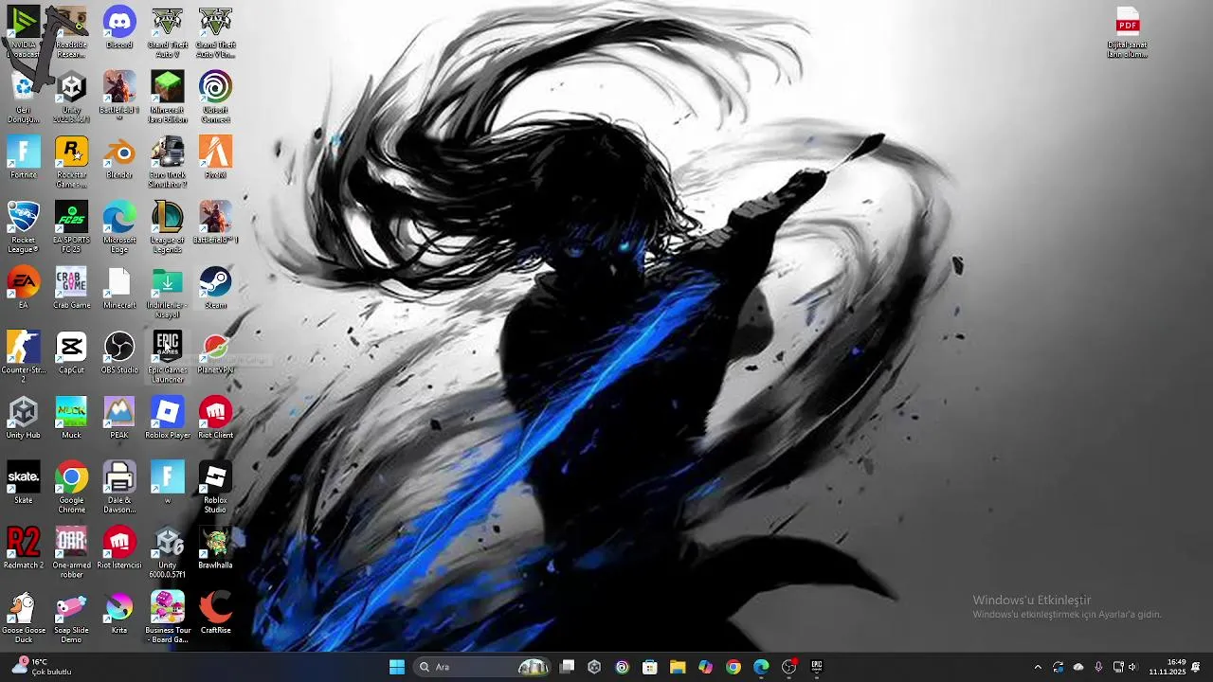Select the Euro Truck Simulator 2 shortcut
Image resolution: width=1213 pixels, height=682 pixels.
pos(168,163)
